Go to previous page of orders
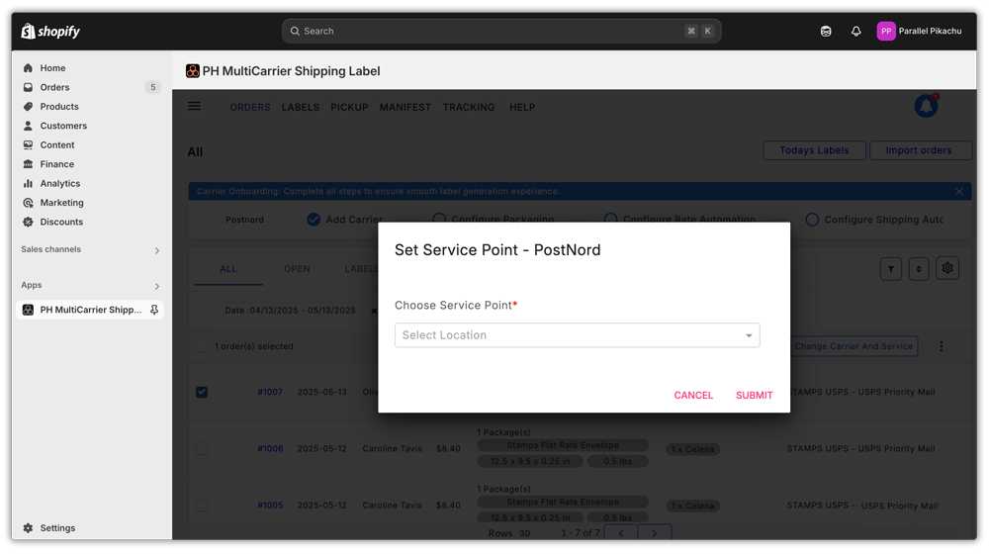 pos(621,533)
